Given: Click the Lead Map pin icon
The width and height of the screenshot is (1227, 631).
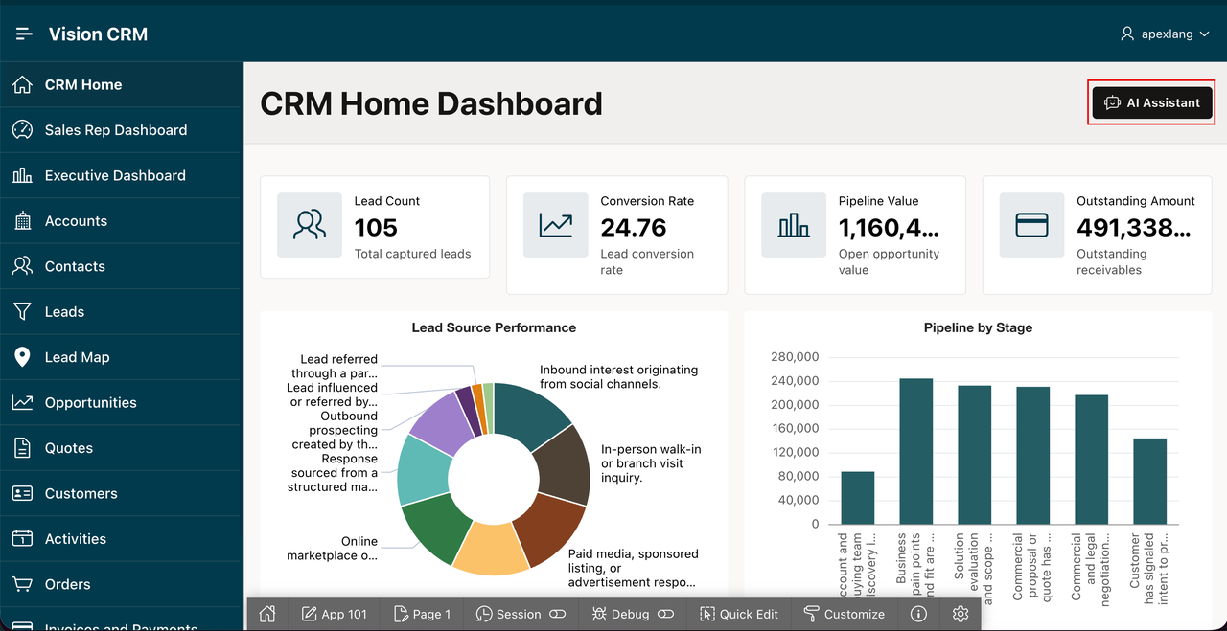Looking at the screenshot, I should pos(22,357).
